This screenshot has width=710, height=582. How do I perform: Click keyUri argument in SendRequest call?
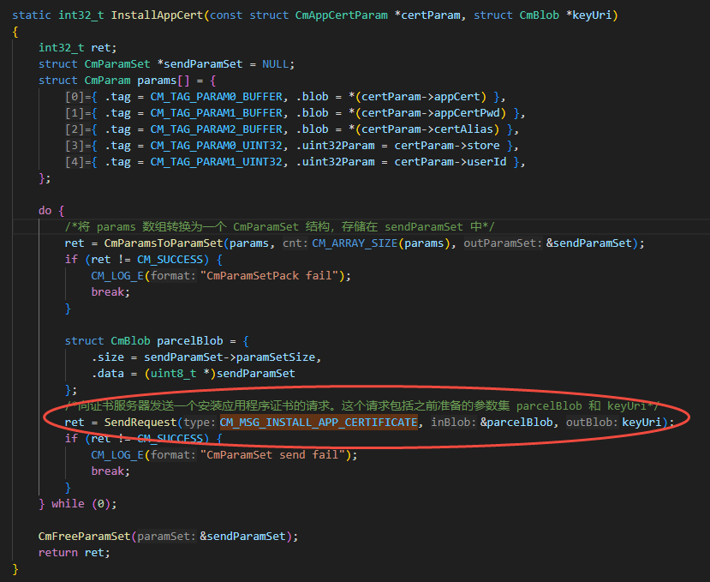[641, 423]
